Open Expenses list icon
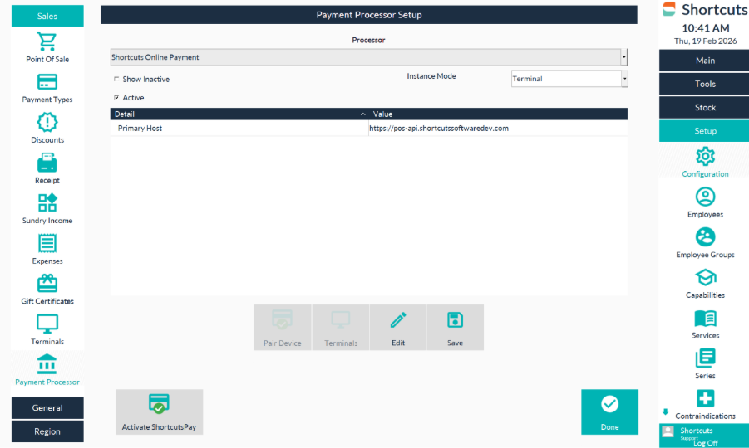This screenshot has width=749, height=448. (47, 244)
